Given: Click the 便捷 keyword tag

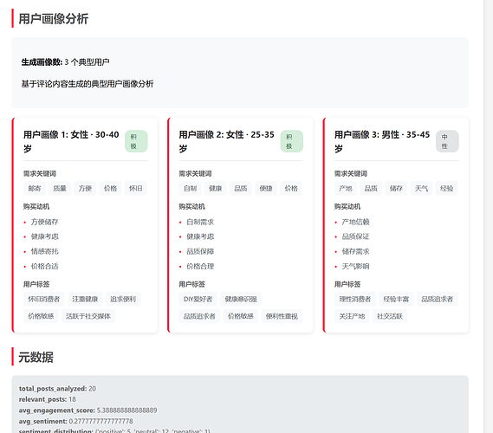Looking at the screenshot, I should coord(266,189).
